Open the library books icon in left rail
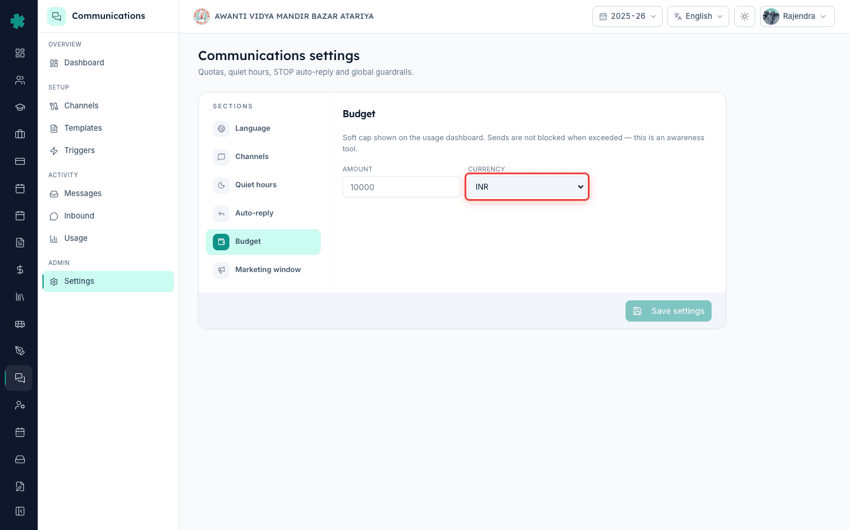 [x=20, y=297]
